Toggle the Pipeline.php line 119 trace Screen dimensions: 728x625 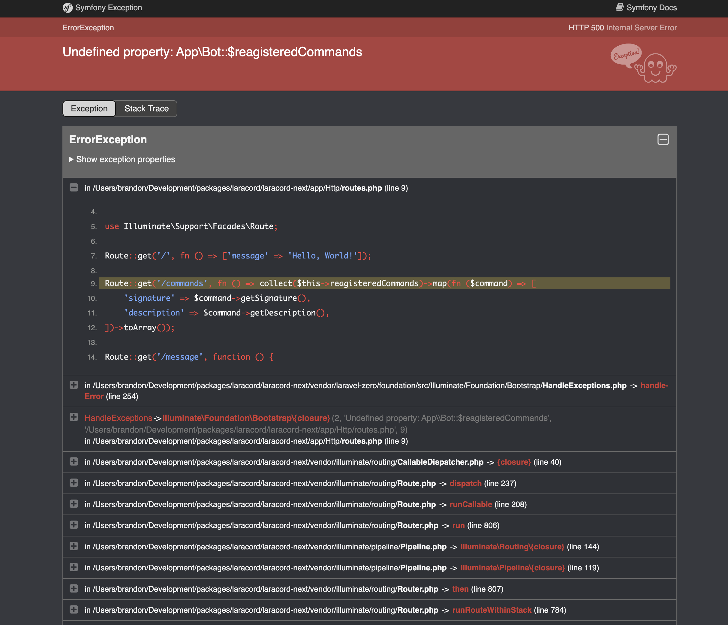point(74,567)
